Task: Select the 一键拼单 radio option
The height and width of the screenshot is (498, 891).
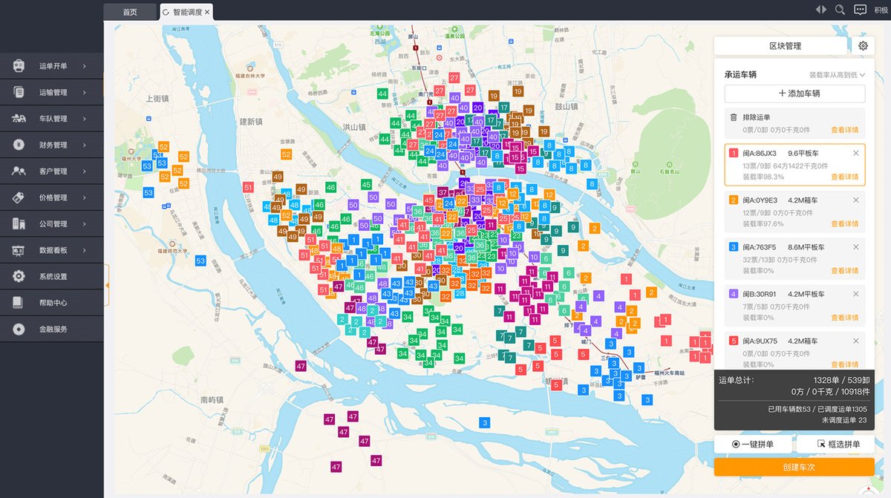Action: pos(752,445)
